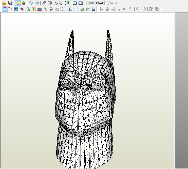Fit 3D model to view green cube icon

(x=67, y=3)
